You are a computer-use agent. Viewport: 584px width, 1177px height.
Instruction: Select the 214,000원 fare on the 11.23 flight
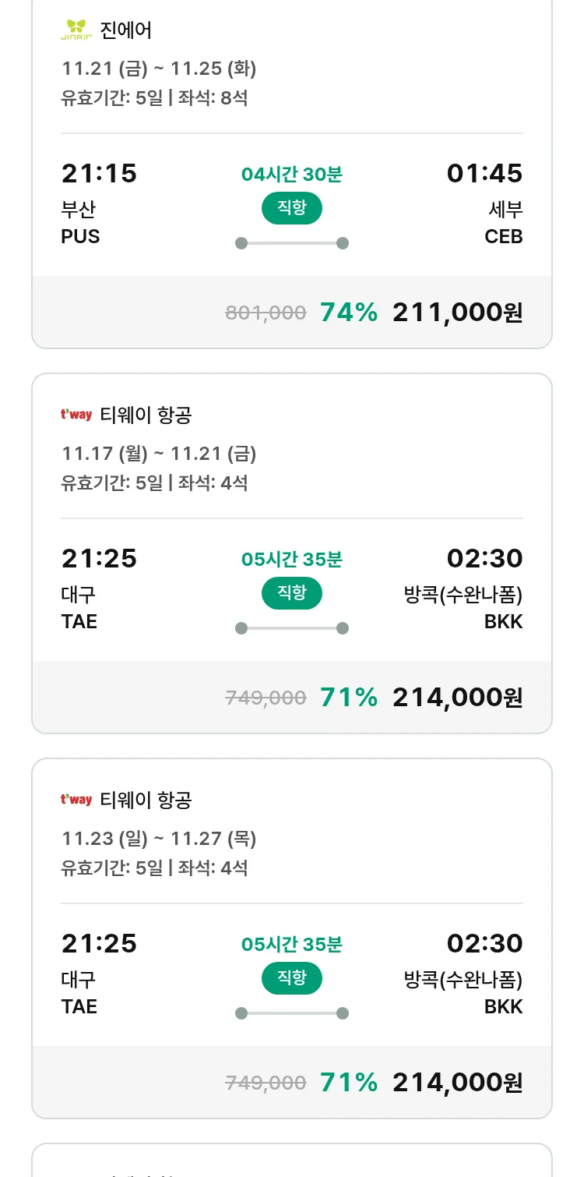click(x=457, y=1083)
